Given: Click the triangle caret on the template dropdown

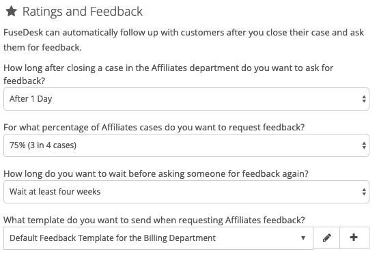Looking at the screenshot, I should click(303, 238).
